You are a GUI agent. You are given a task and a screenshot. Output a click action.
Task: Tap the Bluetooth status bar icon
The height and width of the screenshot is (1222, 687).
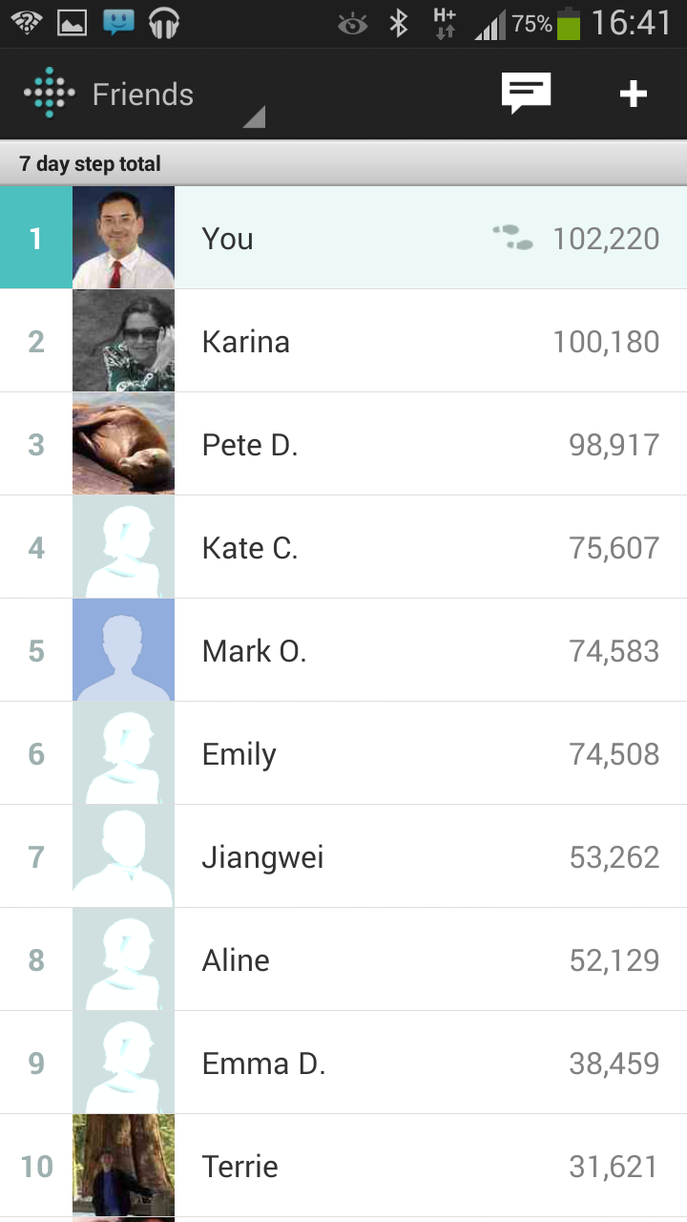tap(399, 23)
